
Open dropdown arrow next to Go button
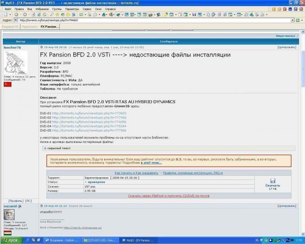302,20
